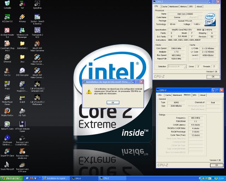This screenshot has height=181, width=226.
Task: Open Memory tab in CPU-Z processor window
Action: point(184,6)
